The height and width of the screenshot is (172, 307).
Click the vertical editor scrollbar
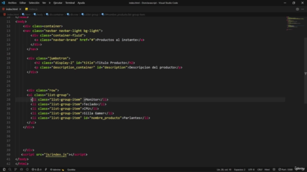[x=306, y=70]
